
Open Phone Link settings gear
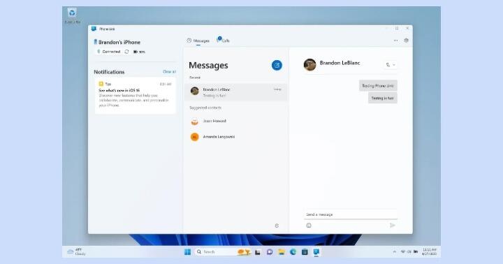[x=406, y=41]
